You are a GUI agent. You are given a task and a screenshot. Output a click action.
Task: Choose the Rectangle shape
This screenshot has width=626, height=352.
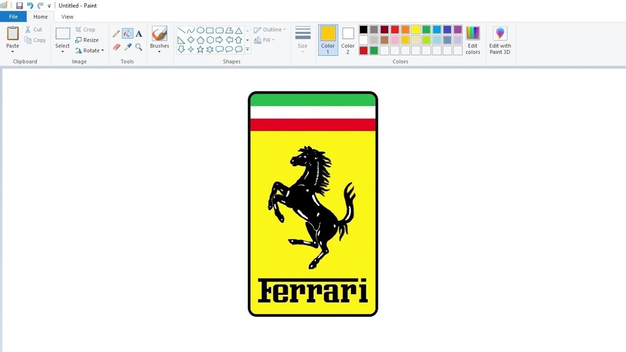[x=210, y=30]
